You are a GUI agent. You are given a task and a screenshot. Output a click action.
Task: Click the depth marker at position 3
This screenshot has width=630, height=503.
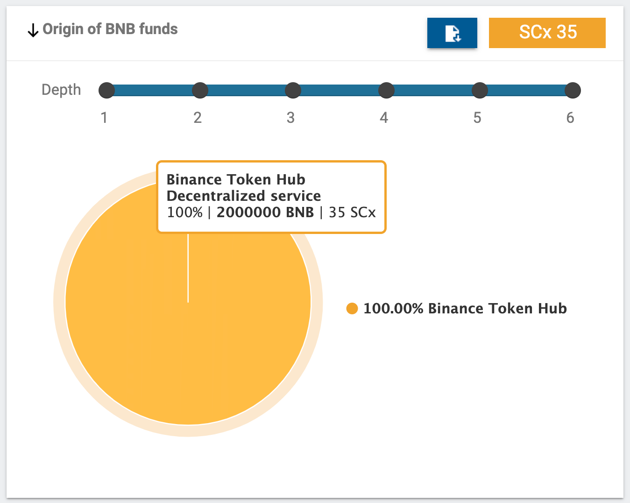292,90
